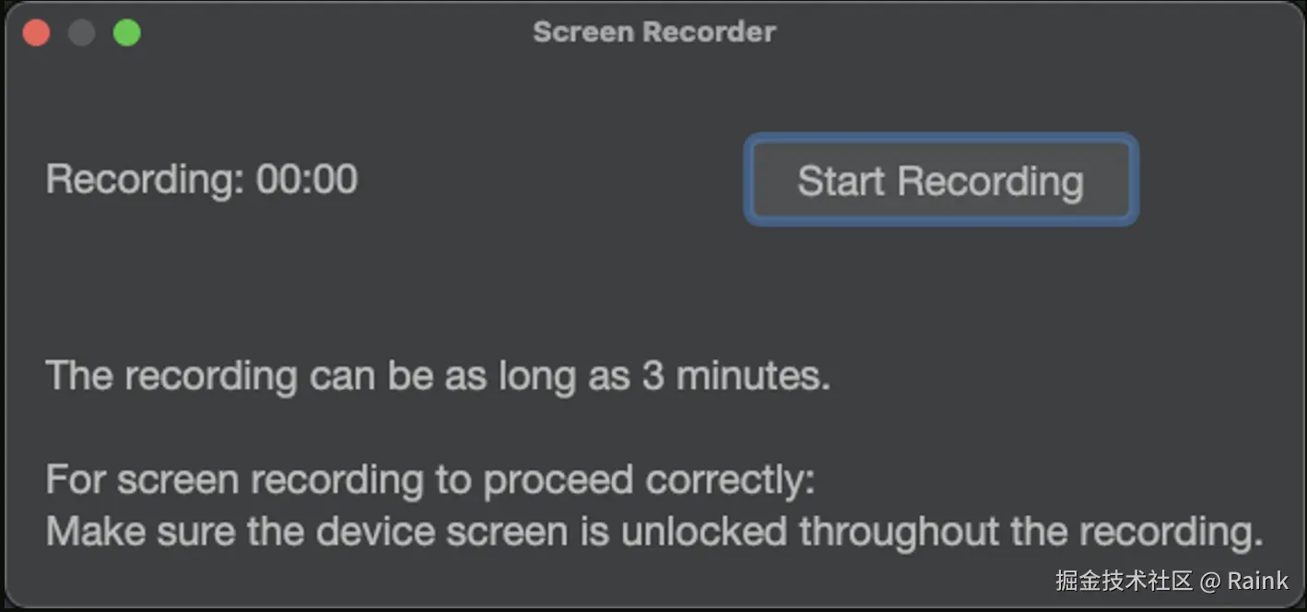Click the green zoom window button

click(x=126, y=33)
